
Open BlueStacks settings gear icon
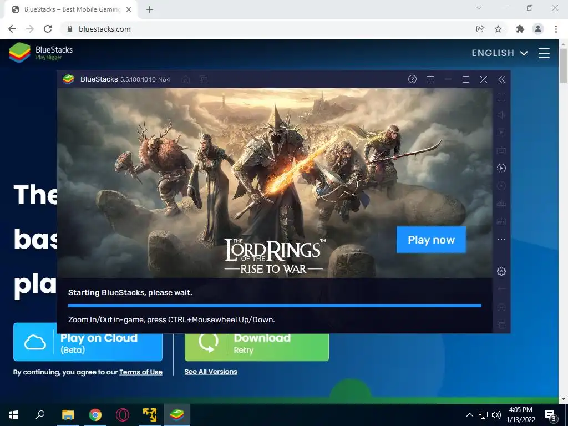click(501, 271)
